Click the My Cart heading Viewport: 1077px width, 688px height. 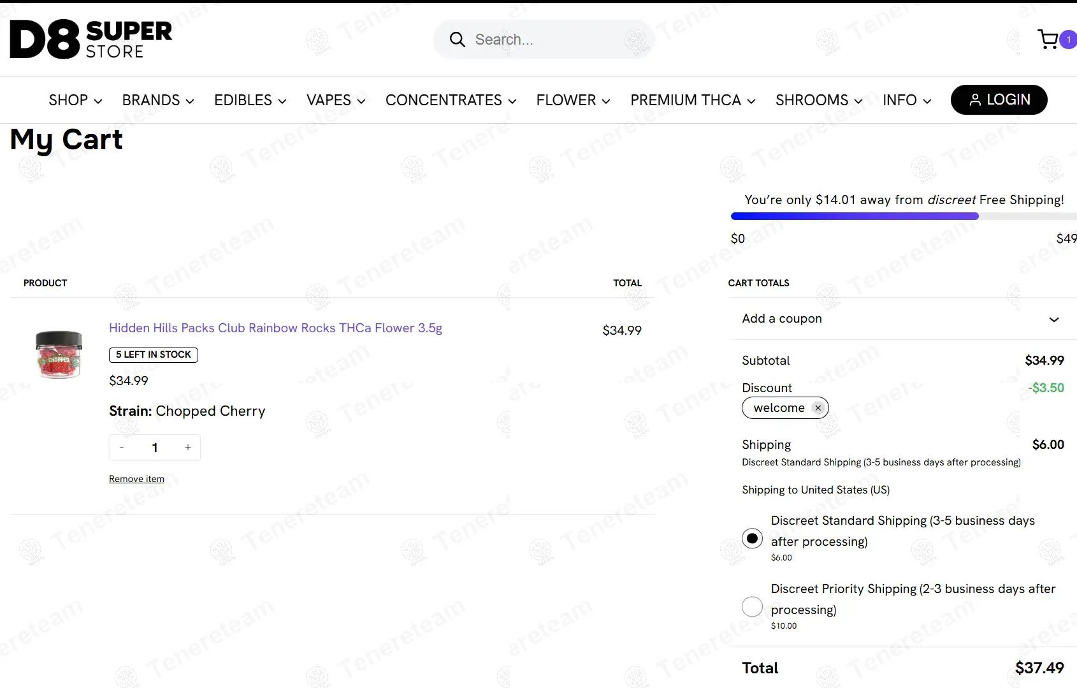tap(66, 140)
